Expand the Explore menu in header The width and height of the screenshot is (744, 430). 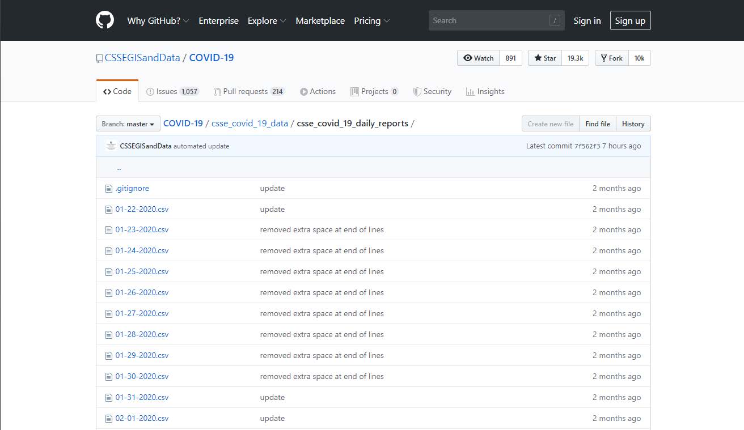pyautogui.click(x=267, y=20)
